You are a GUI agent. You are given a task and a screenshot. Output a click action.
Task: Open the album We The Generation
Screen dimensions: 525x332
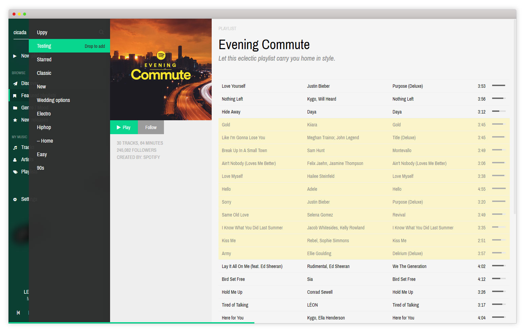(x=409, y=266)
